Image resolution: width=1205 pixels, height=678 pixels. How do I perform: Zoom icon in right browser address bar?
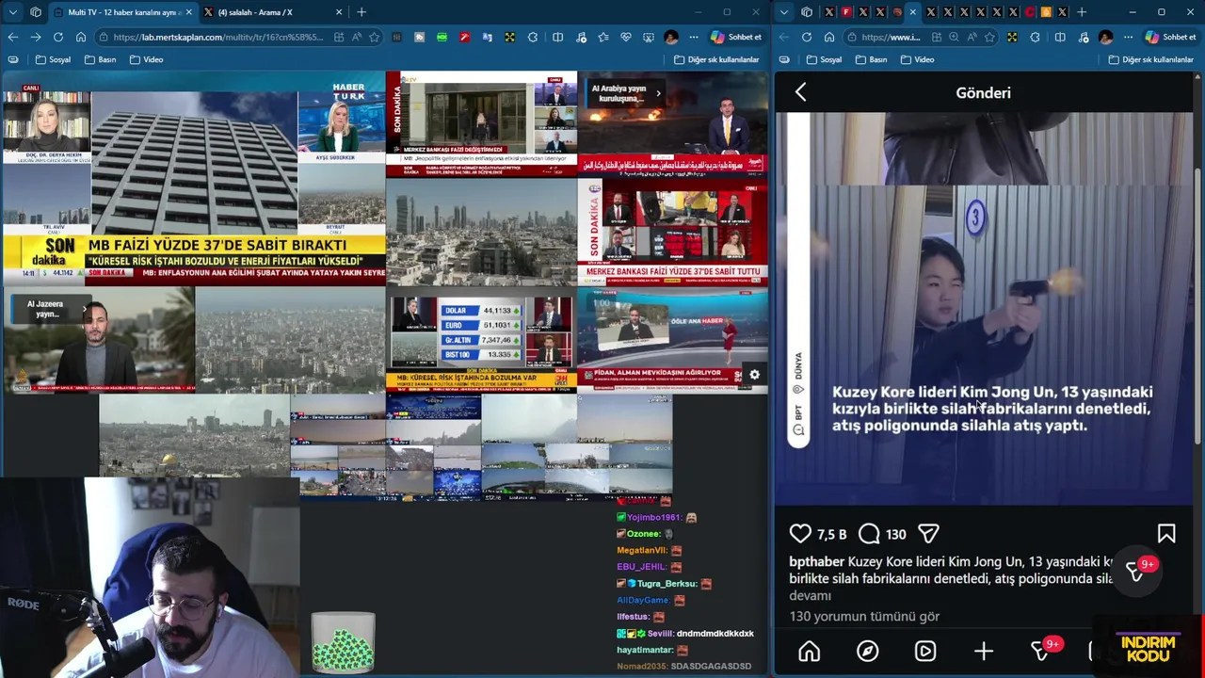click(x=954, y=37)
